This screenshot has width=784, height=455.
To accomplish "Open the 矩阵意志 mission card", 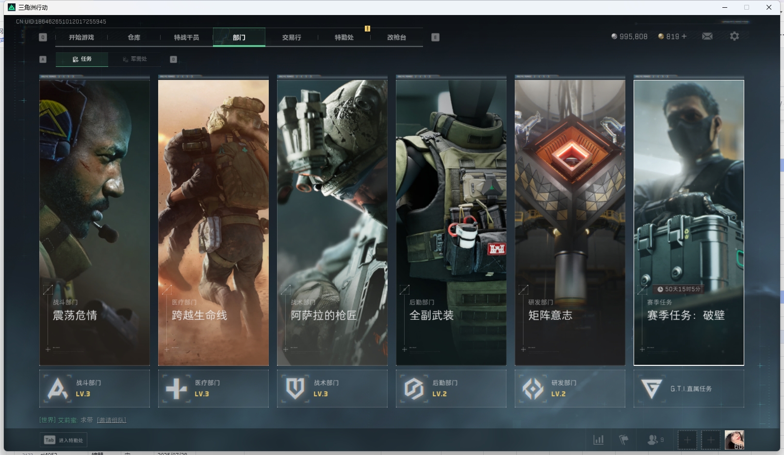I will coord(570,222).
